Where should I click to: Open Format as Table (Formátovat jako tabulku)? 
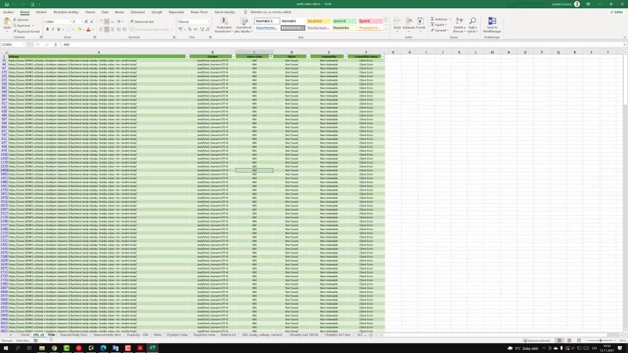244,25
